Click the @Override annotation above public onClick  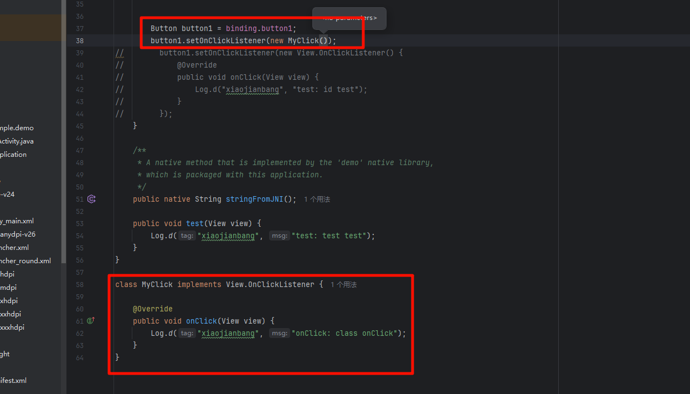point(153,309)
